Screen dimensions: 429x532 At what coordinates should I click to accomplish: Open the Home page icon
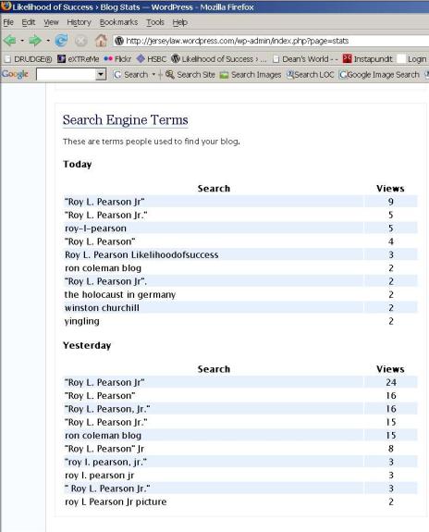point(101,41)
